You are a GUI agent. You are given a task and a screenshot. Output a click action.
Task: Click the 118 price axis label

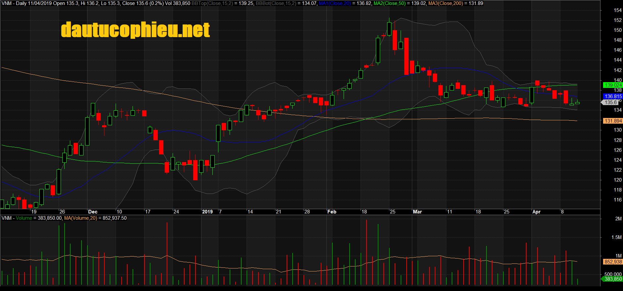[618, 190]
